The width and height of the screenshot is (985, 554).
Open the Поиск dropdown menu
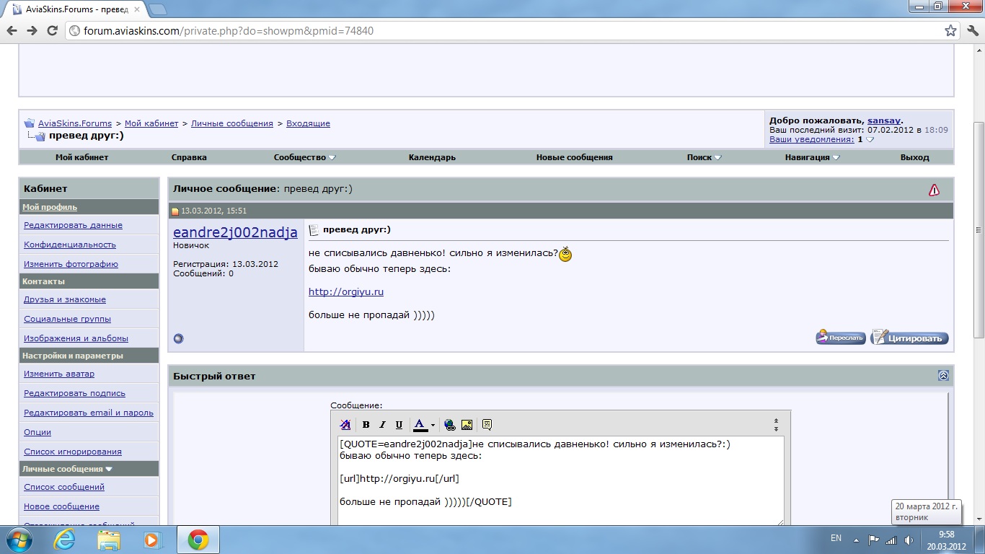(x=704, y=157)
